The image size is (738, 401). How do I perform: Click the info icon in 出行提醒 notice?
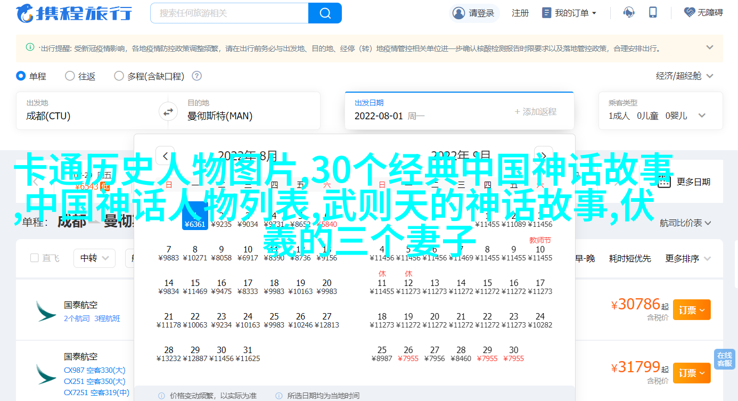point(30,47)
